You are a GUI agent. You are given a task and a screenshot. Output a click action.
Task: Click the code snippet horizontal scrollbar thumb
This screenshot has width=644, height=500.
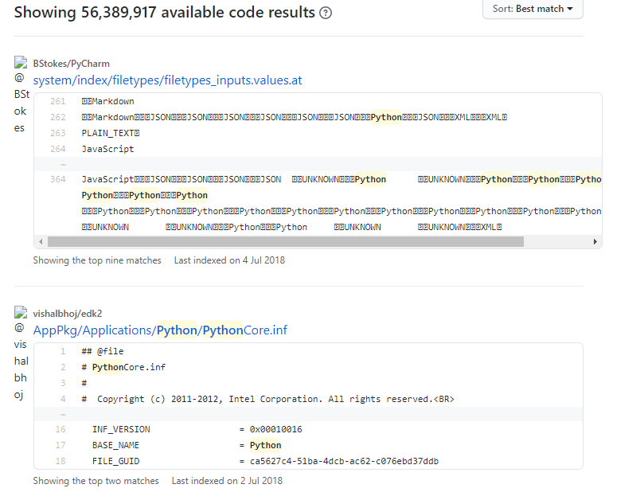286,241
